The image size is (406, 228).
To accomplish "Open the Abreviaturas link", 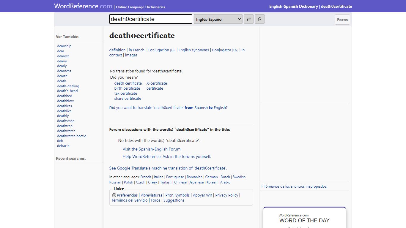I will [152, 195].
